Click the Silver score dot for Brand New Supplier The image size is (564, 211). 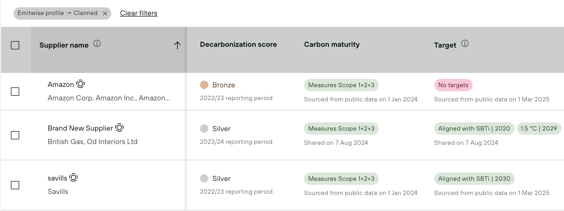click(204, 129)
